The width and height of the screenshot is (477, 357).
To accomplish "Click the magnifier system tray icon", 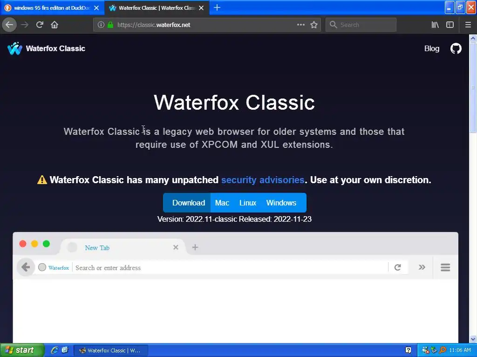I will tap(443, 350).
